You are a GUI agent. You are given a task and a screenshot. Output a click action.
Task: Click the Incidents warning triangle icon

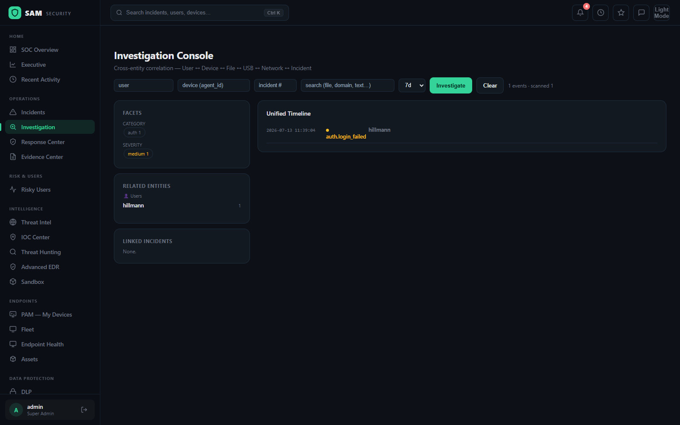13,112
